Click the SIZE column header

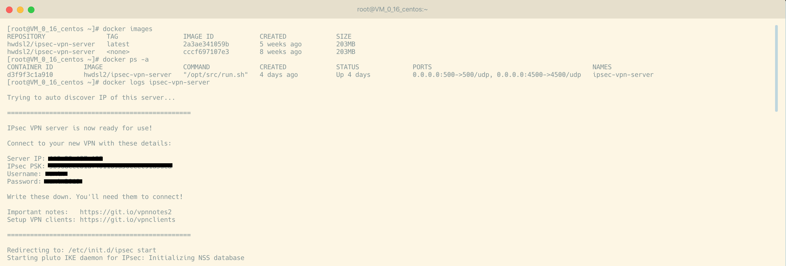344,37
